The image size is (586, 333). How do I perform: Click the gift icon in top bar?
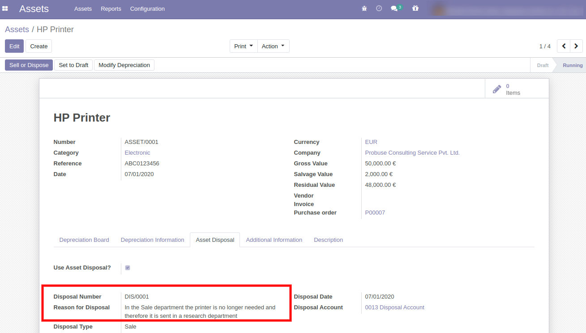[415, 8]
